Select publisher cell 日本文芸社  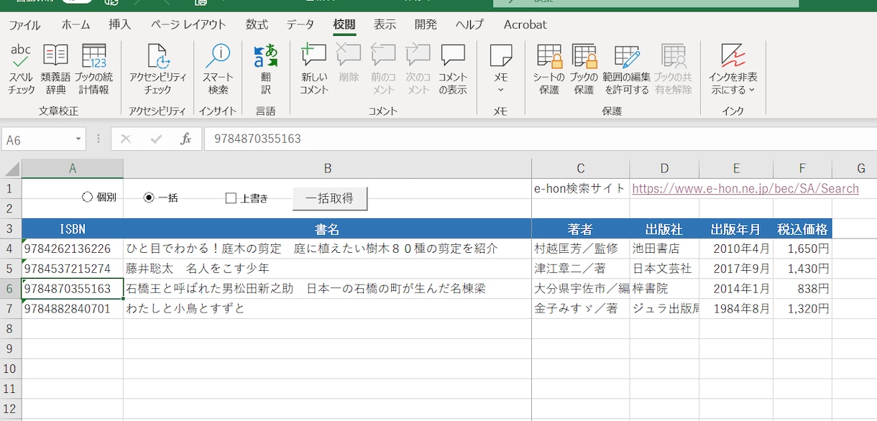[664, 269]
